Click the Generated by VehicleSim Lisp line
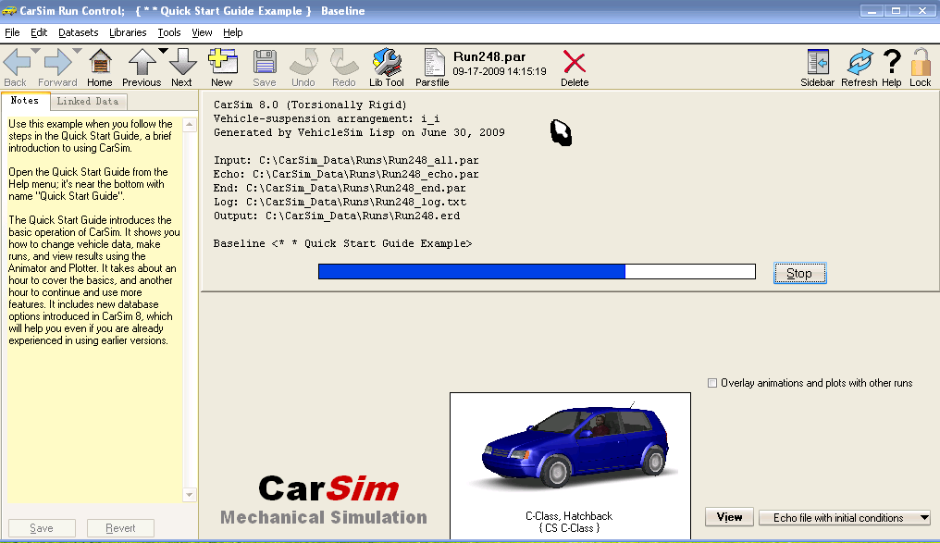940x543 pixels. [x=359, y=132]
